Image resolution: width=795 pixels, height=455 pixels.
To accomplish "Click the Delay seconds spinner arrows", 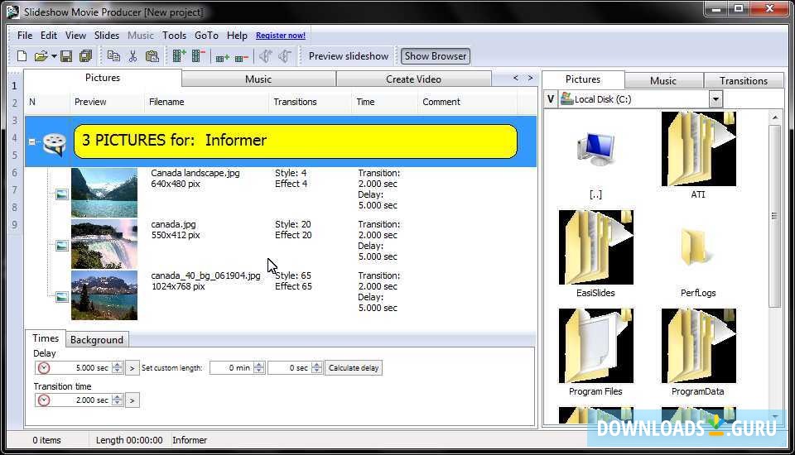I will pyautogui.click(x=117, y=368).
